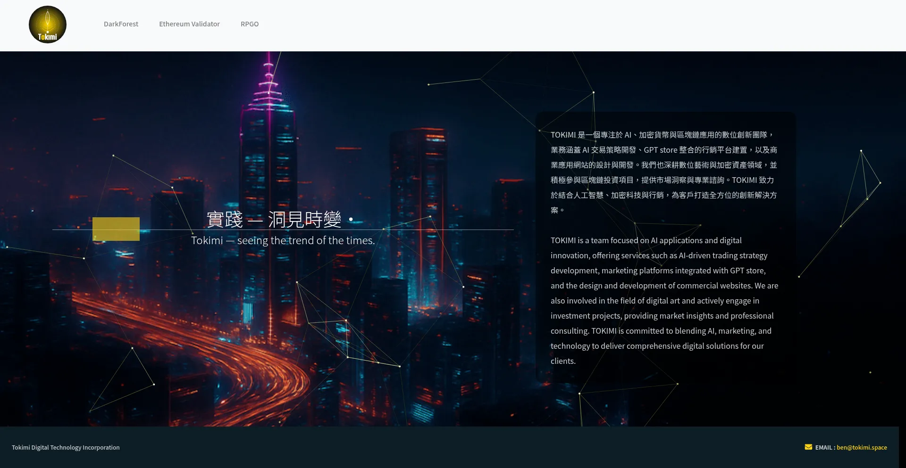
Task: Click the English TOKIMI description paragraph
Action: click(664, 301)
